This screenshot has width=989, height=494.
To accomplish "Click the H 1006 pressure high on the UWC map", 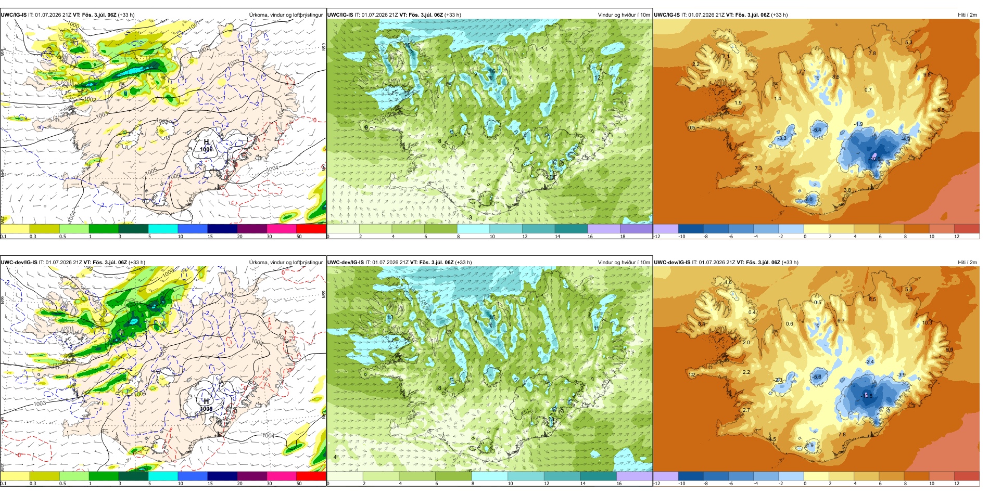I will coord(206,146).
